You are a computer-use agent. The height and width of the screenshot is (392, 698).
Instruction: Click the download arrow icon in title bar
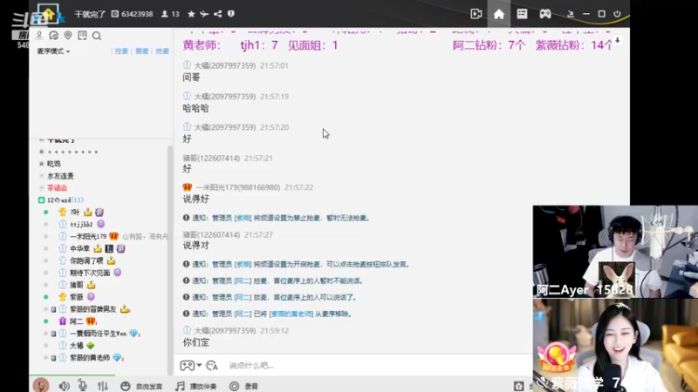pyautogui.click(x=571, y=14)
